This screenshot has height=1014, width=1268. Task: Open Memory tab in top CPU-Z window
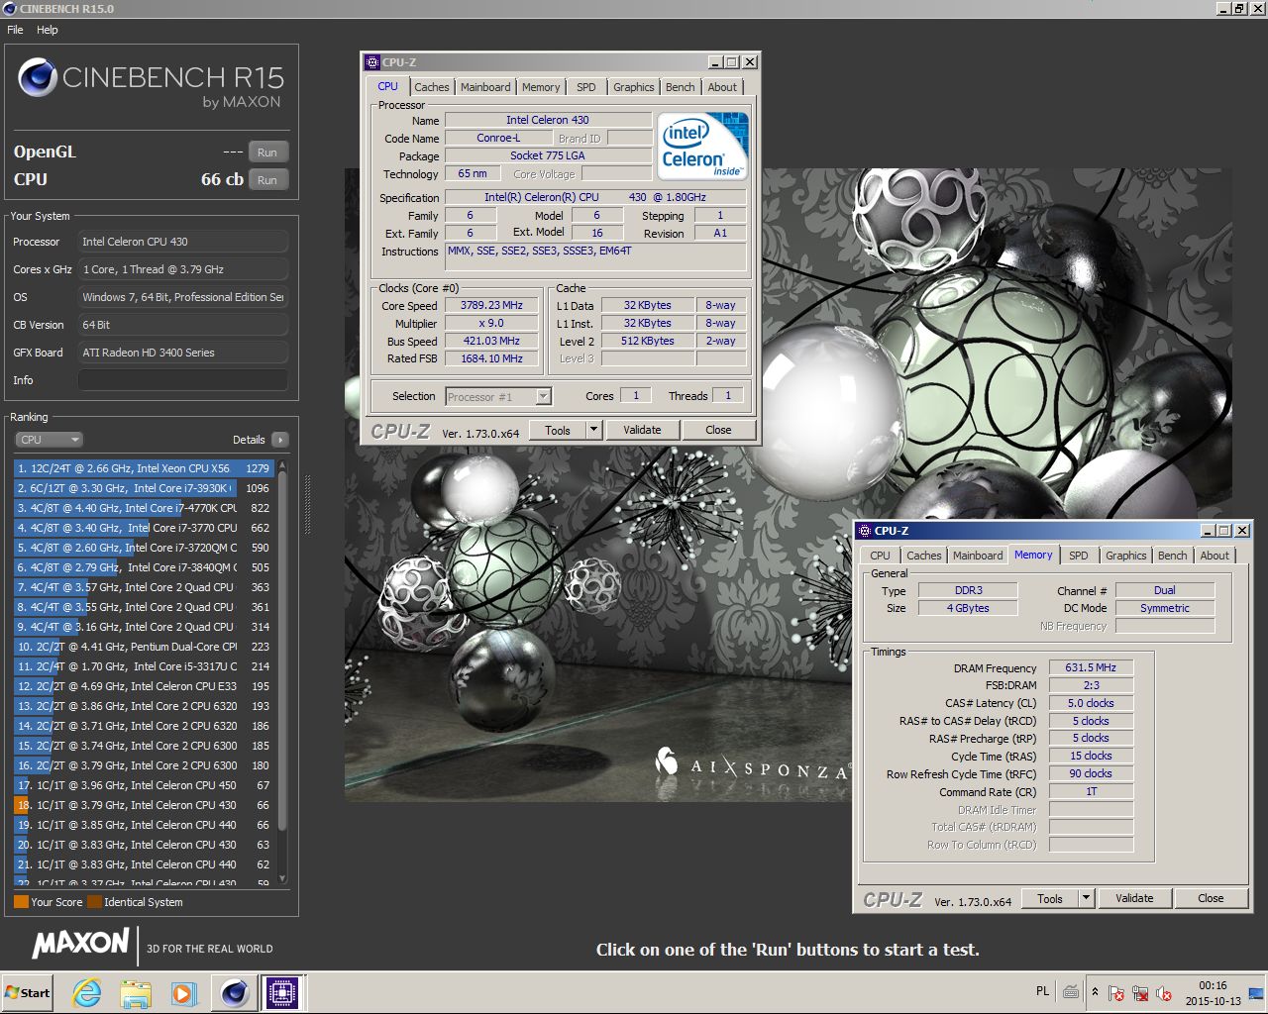(x=541, y=87)
